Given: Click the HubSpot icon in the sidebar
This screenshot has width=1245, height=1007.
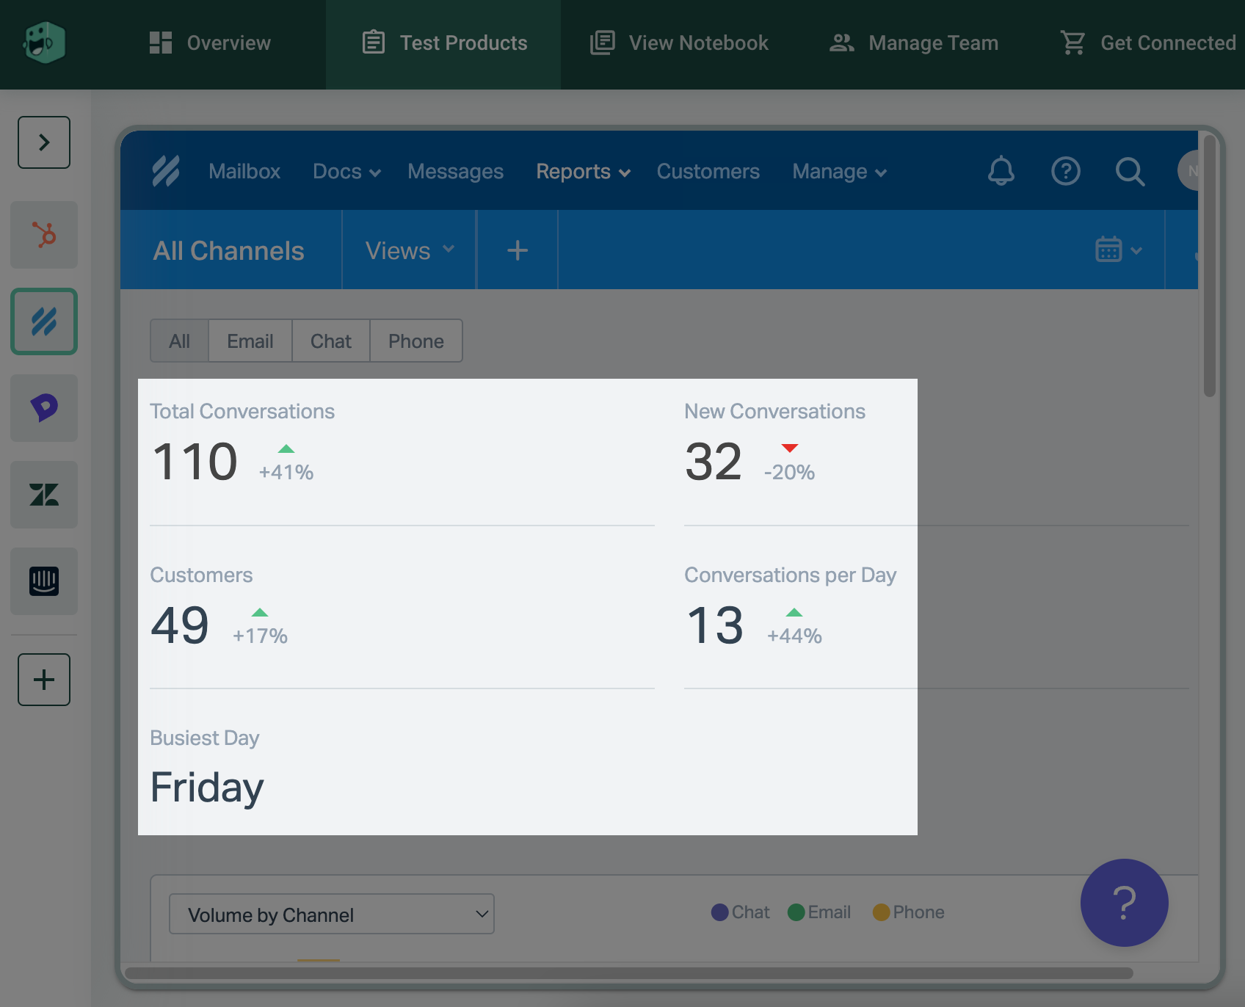Looking at the screenshot, I should click(44, 235).
